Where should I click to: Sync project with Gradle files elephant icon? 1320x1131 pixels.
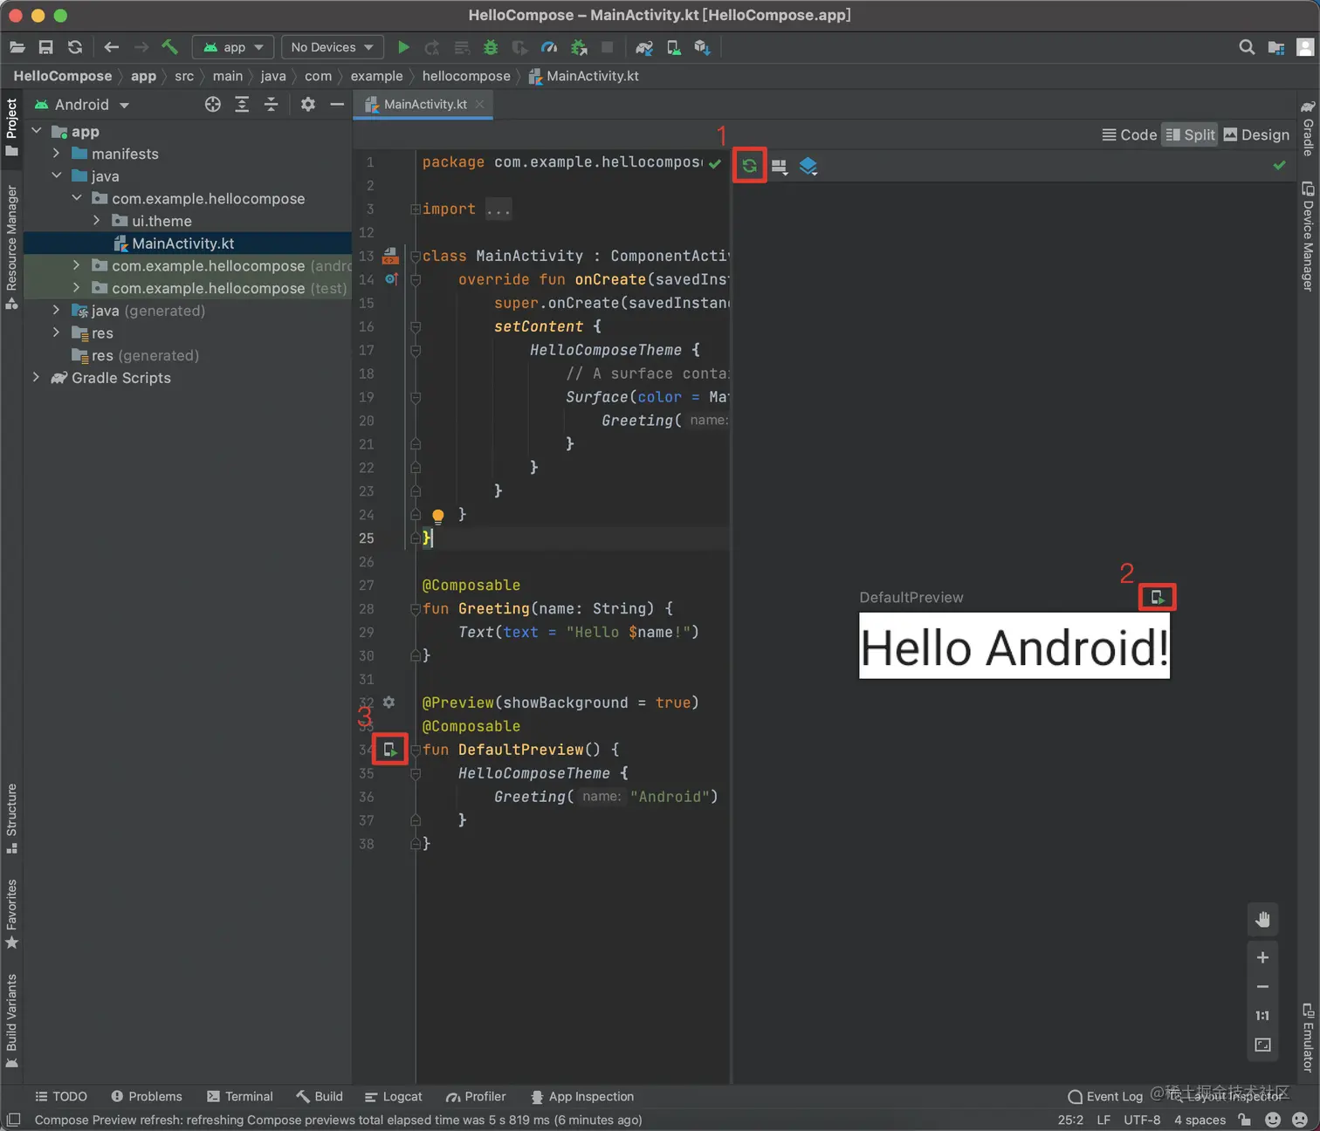click(x=644, y=47)
